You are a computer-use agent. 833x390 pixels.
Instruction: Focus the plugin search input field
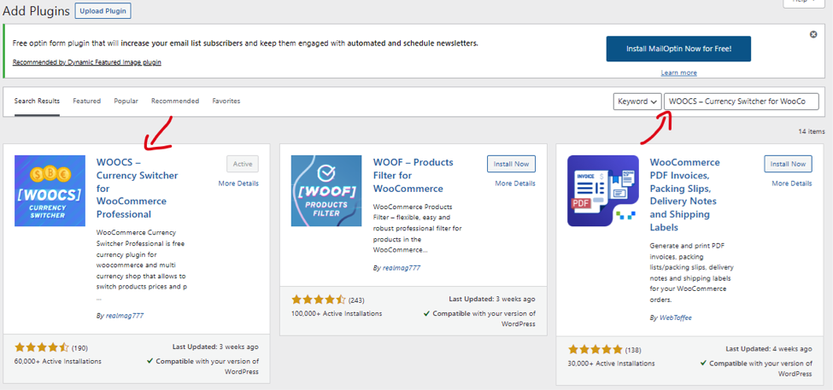coord(741,102)
